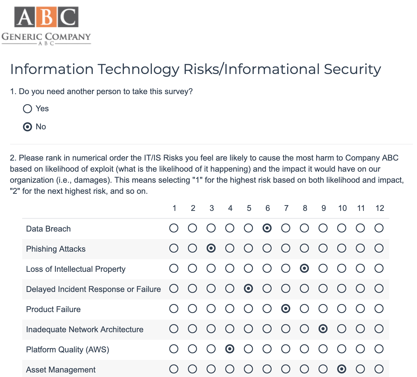Rank Inadequate Network Architecture as 9
417x377 pixels.
(323, 329)
